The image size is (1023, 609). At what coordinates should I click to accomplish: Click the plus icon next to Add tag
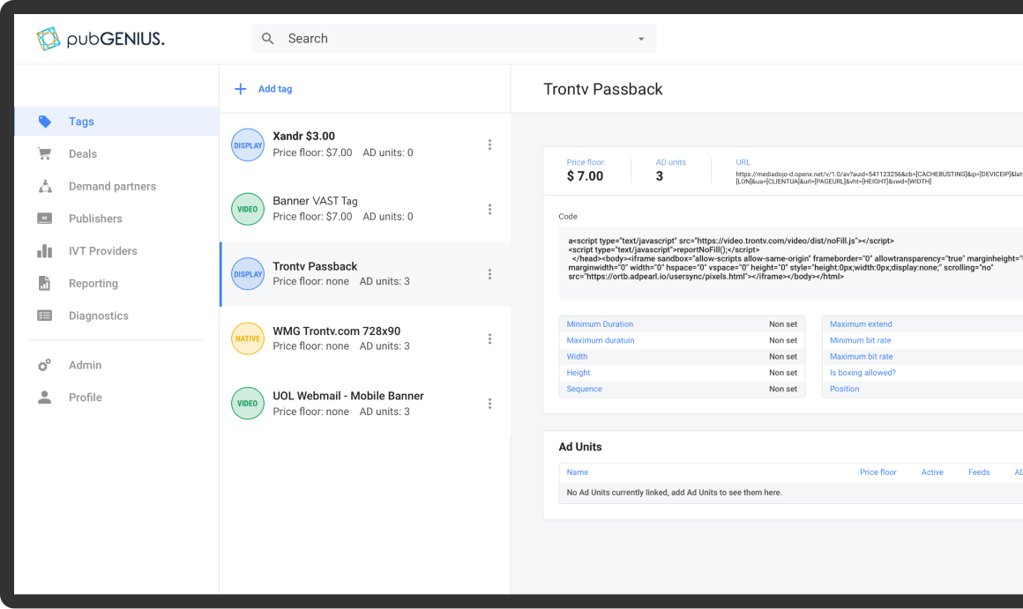click(240, 89)
